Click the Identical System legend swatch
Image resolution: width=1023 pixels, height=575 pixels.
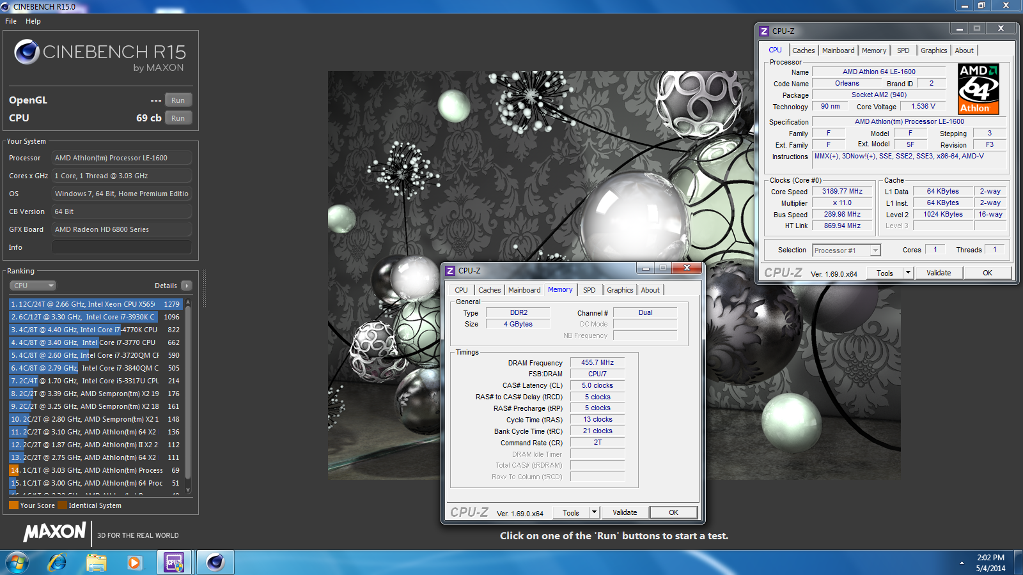click(62, 505)
